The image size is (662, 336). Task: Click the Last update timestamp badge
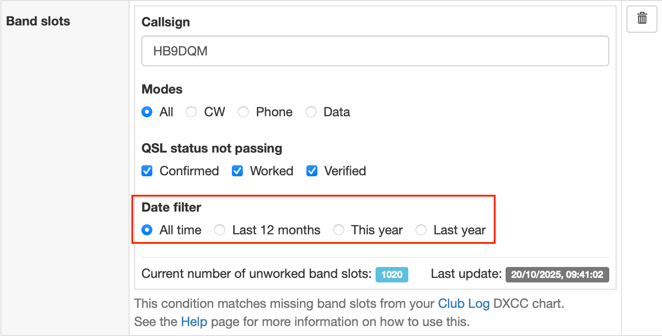coord(557,274)
